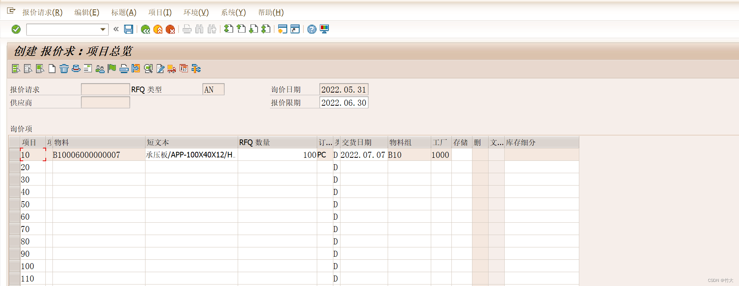Image resolution: width=739 pixels, height=286 pixels.
Task: Open the 系统(Y) menu
Action: [x=233, y=12]
